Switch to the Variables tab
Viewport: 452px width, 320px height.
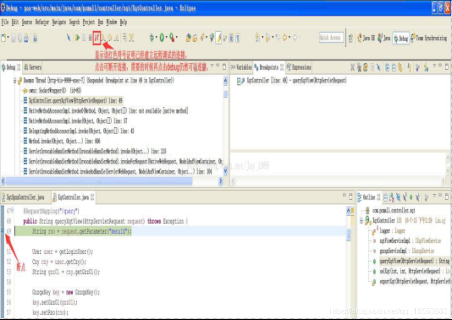pos(242,68)
